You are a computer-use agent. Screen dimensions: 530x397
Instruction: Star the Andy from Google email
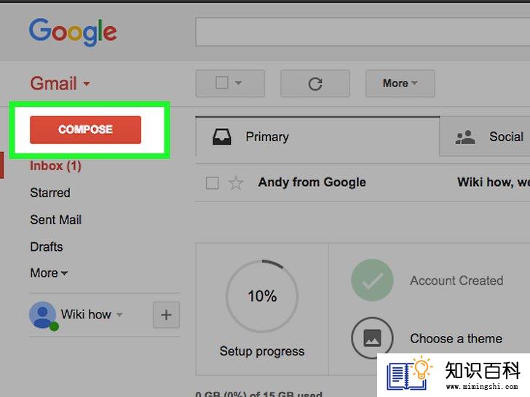[236, 183]
